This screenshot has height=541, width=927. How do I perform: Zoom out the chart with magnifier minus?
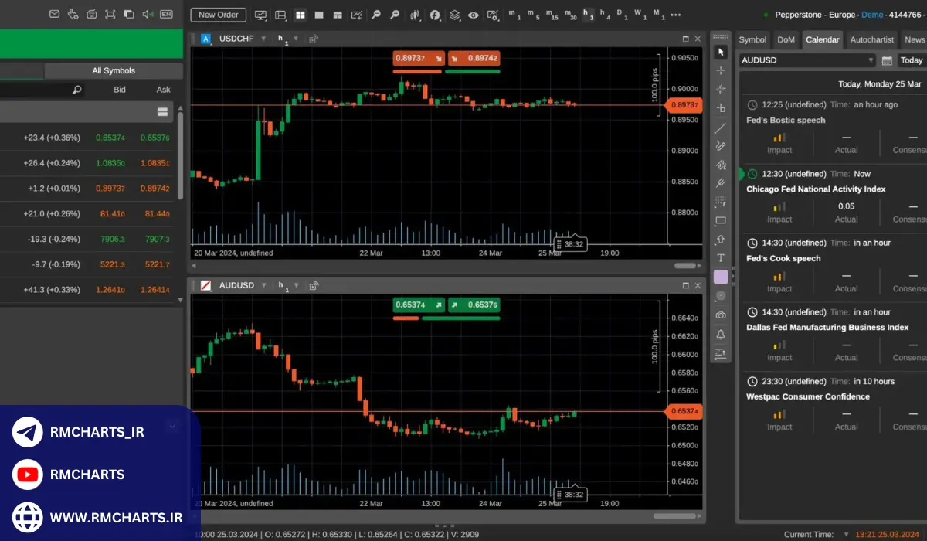376,15
